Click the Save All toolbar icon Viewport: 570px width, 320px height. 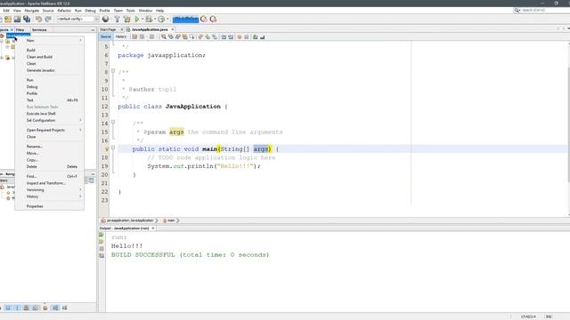27,19
